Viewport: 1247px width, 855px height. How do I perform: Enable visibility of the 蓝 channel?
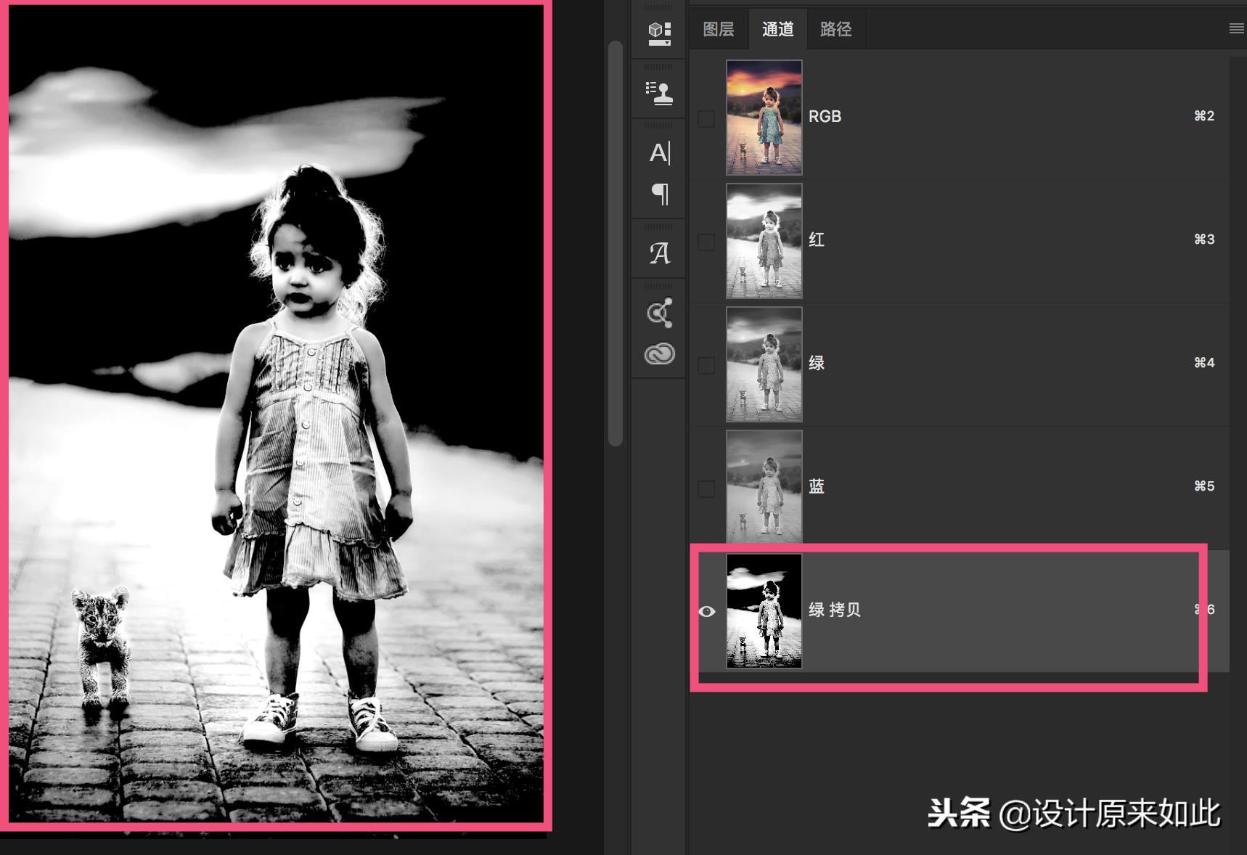coord(706,488)
